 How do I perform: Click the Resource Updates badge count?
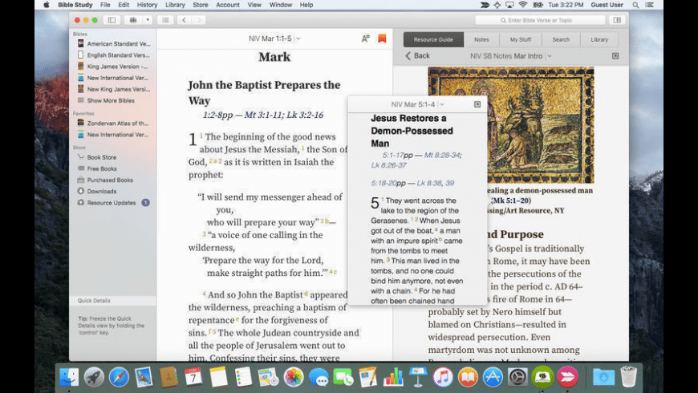pyautogui.click(x=145, y=202)
